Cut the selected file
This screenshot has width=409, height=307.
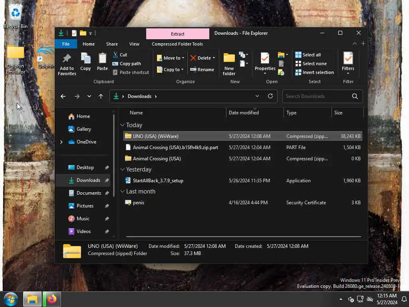pyautogui.click(x=120, y=55)
